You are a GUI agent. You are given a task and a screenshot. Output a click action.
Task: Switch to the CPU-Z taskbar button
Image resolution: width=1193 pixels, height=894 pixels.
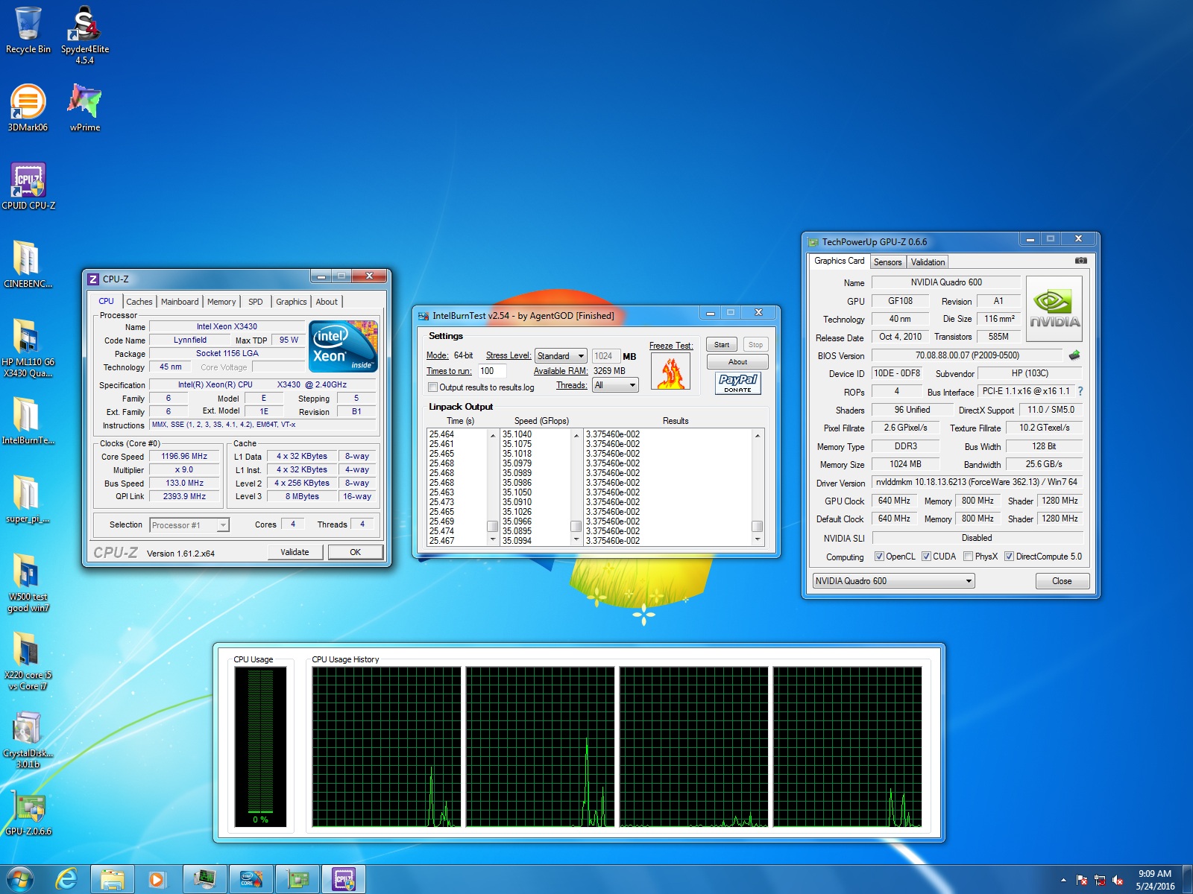click(344, 880)
